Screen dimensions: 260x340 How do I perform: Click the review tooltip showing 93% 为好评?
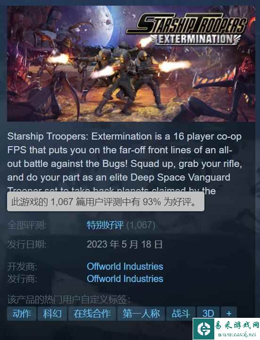106,202
